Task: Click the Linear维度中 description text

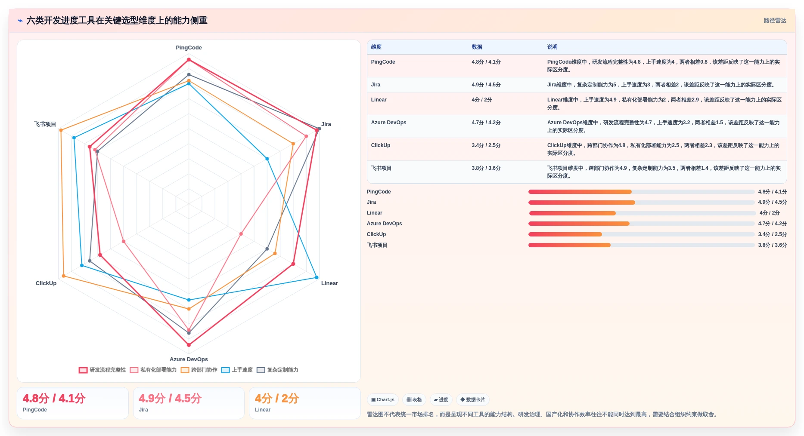Action: (x=664, y=104)
